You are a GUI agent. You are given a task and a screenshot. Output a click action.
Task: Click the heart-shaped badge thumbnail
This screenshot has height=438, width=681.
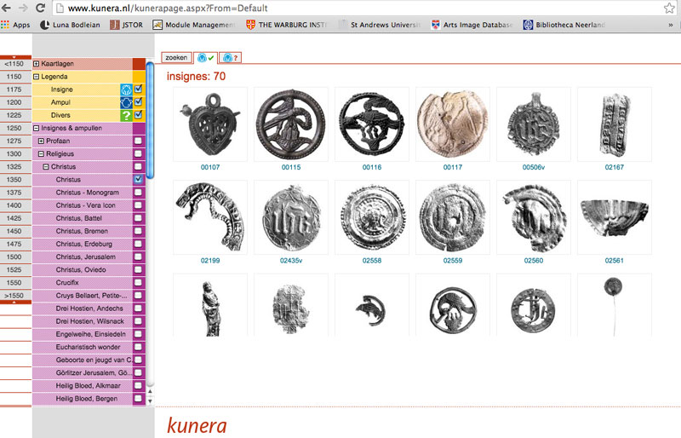click(209, 124)
